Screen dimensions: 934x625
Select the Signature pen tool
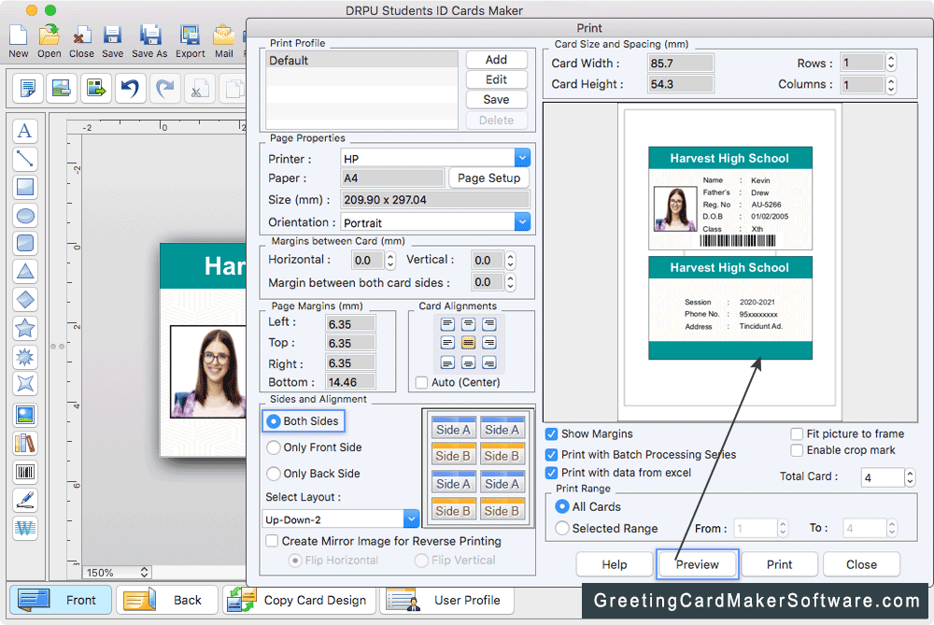pyautogui.click(x=25, y=501)
